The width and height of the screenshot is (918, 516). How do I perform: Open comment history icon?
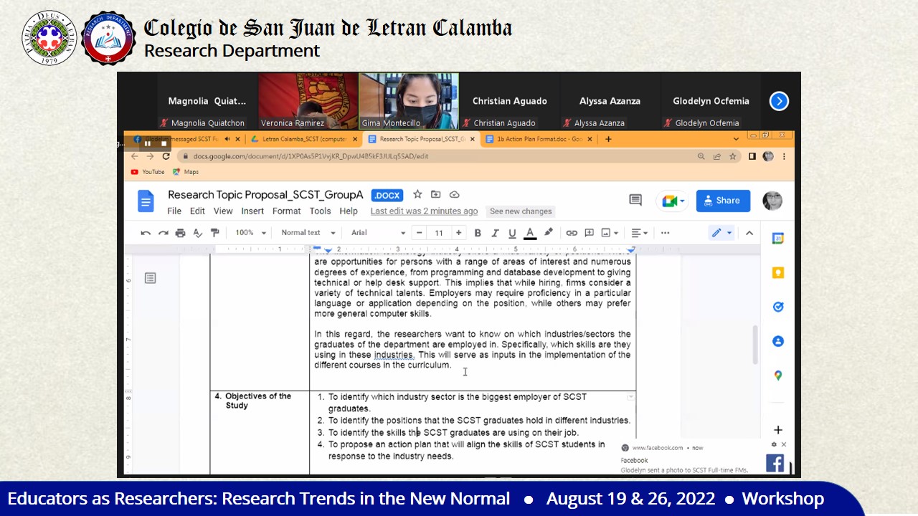tap(635, 201)
